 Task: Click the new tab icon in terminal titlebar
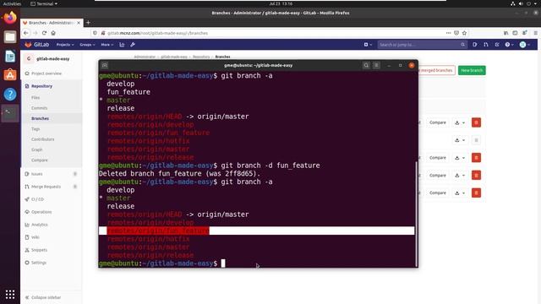pyautogui.click(x=105, y=66)
